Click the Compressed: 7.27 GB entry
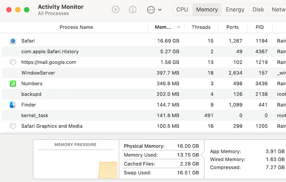Image resolution: width=286 pixels, height=182 pixels. point(247,167)
